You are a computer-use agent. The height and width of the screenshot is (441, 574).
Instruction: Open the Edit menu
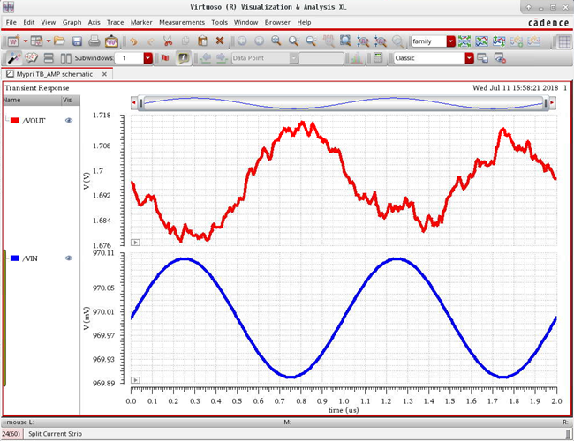(x=29, y=23)
